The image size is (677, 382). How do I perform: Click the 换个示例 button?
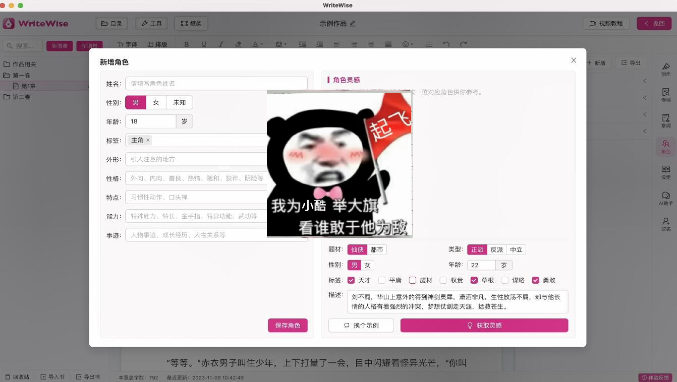coord(361,326)
